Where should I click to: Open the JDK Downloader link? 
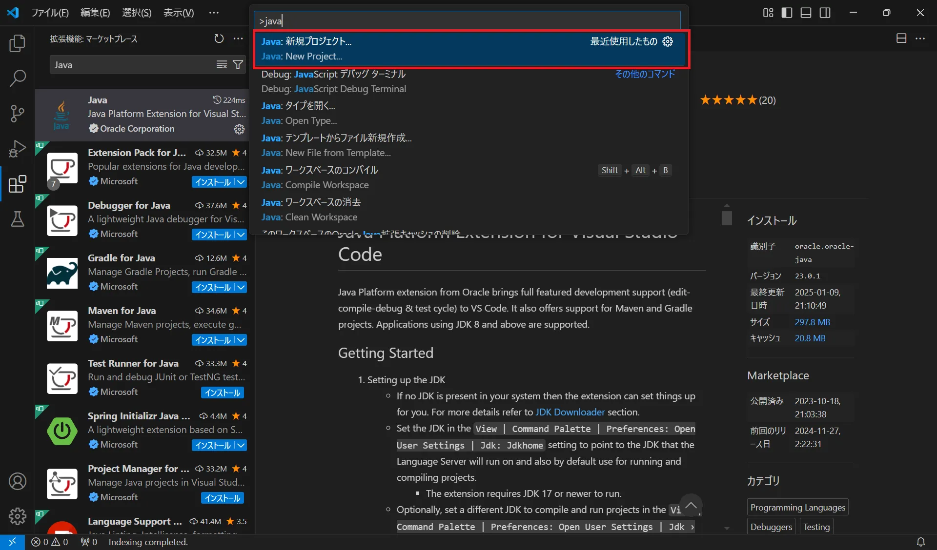tap(570, 412)
